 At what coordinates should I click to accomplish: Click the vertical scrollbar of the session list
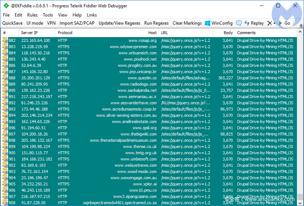300,110
